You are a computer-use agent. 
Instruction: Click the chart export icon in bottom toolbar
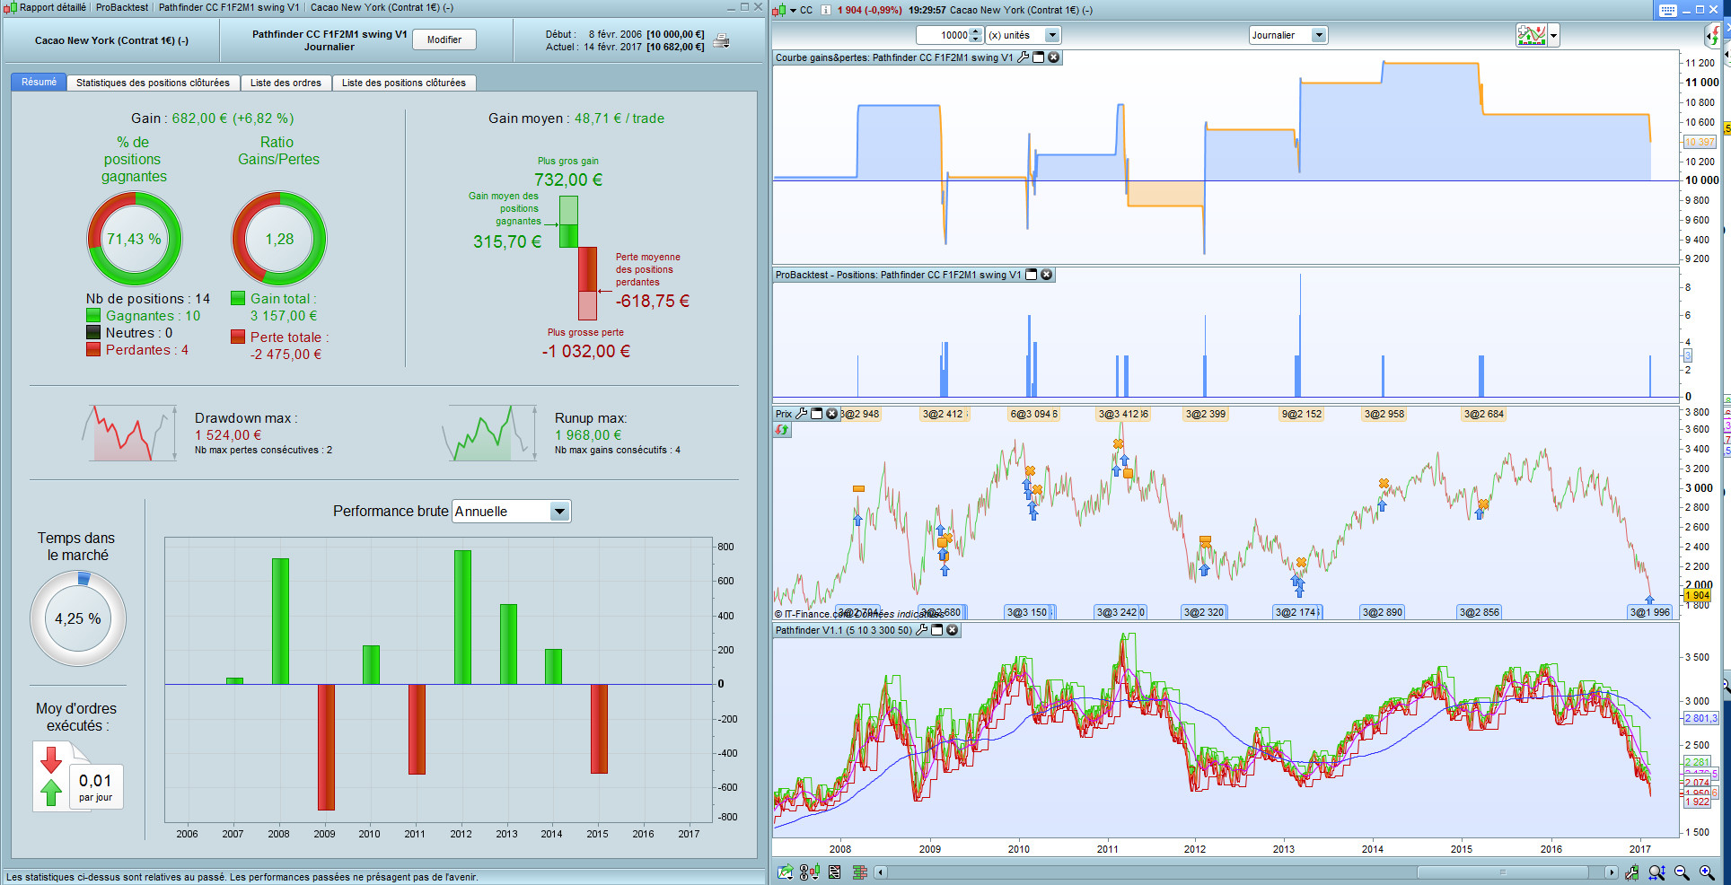point(786,872)
